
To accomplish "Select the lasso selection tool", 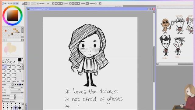I will click(5, 60).
